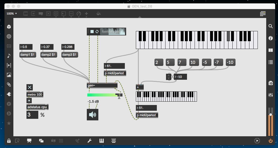Click the wrench icon in bottom toolbar
The height and width of the screenshot is (148, 278).
pyautogui.click(x=89, y=141)
